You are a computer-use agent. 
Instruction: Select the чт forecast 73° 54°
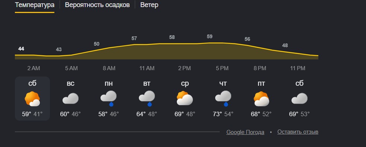click(x=223, y=114)
